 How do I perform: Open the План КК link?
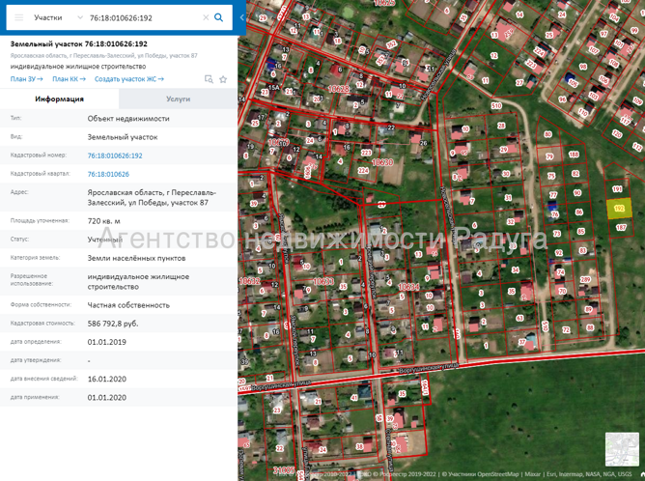69,79
